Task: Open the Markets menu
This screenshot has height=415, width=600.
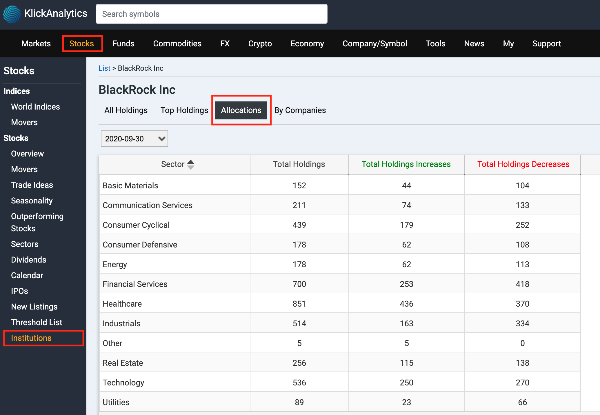Action: pyautogui.click(x=36, y=43)
